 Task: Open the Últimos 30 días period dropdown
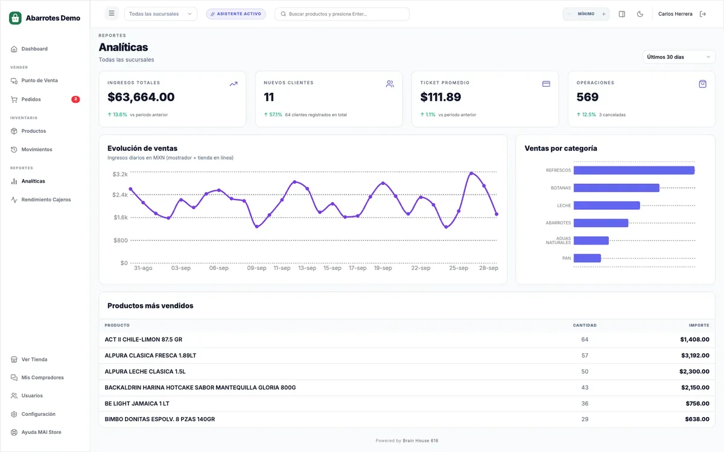tap(679, 57)
